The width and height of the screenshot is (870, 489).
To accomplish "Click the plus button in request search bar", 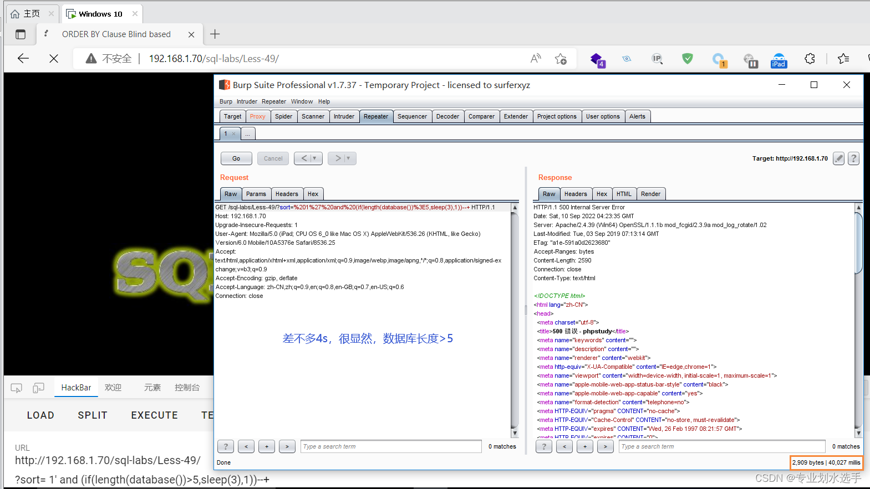I will [x=267, y=446].
